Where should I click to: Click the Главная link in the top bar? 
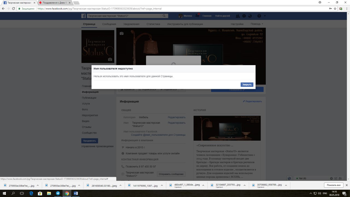pos(207,16)
